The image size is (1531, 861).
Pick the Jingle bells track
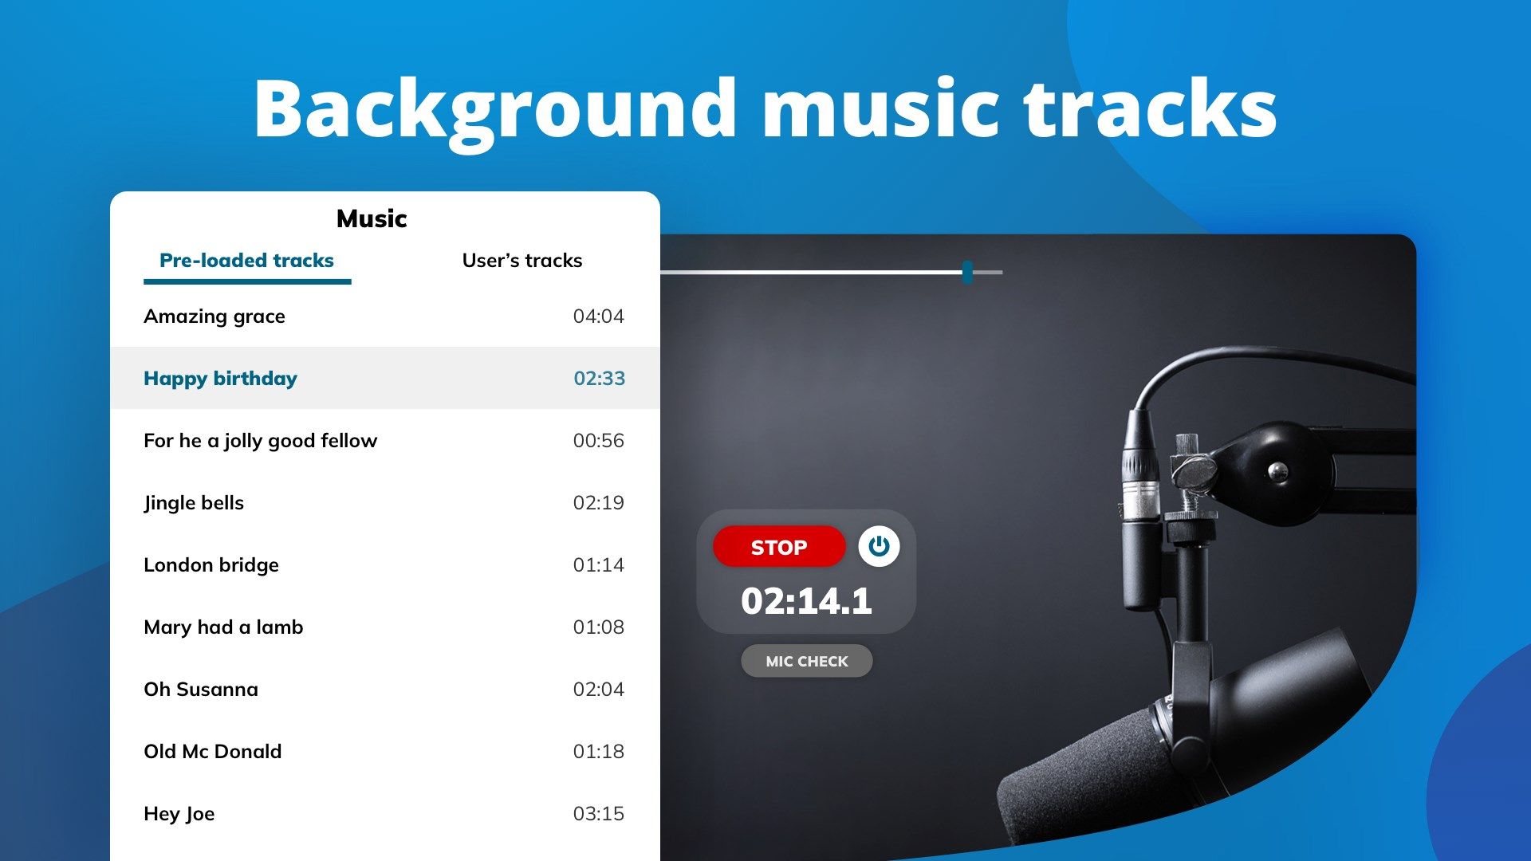pyautogui.click(x=385, y=502)
